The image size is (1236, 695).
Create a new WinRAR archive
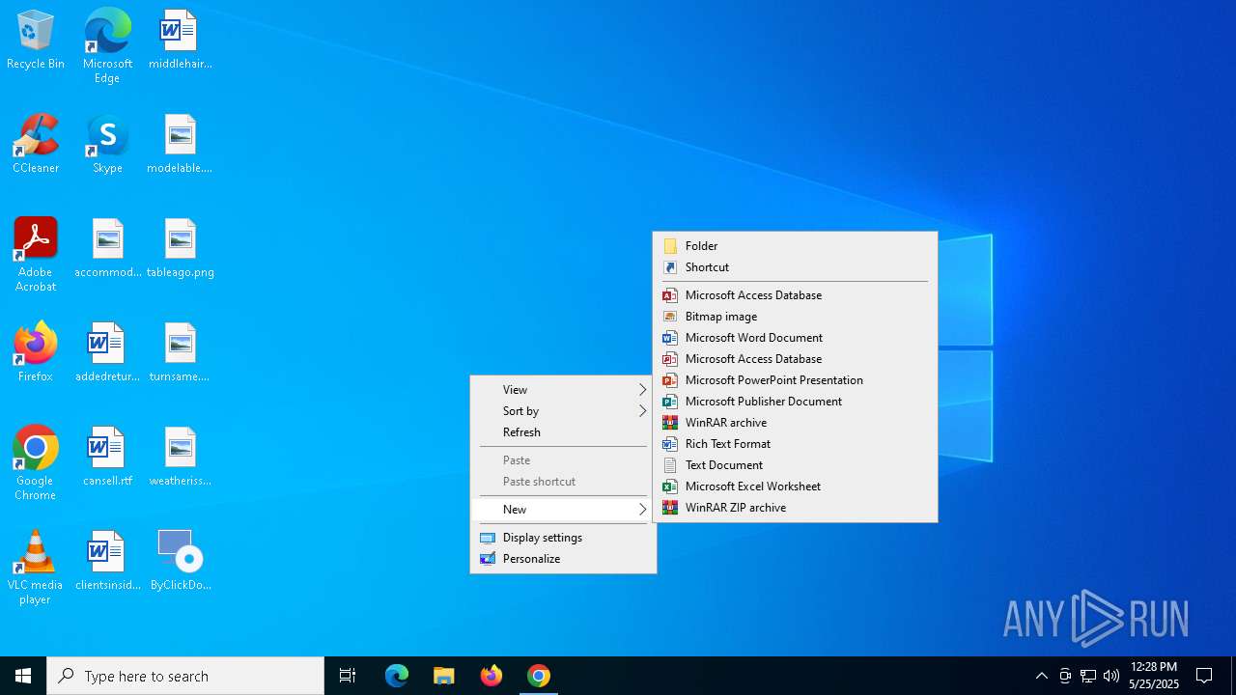(795, 423)
